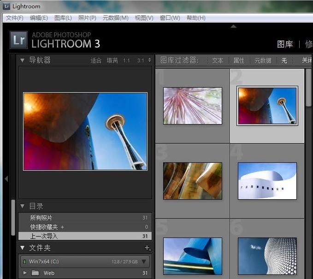The image size is (313, 279).
Task: Select the white curved building thumbnail
Action: (267, 181)
